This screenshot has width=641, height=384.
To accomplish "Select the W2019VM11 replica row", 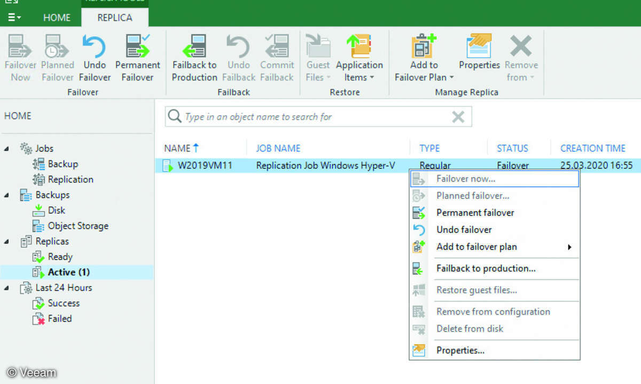I will pyautogui.click(x=398, y=165).
